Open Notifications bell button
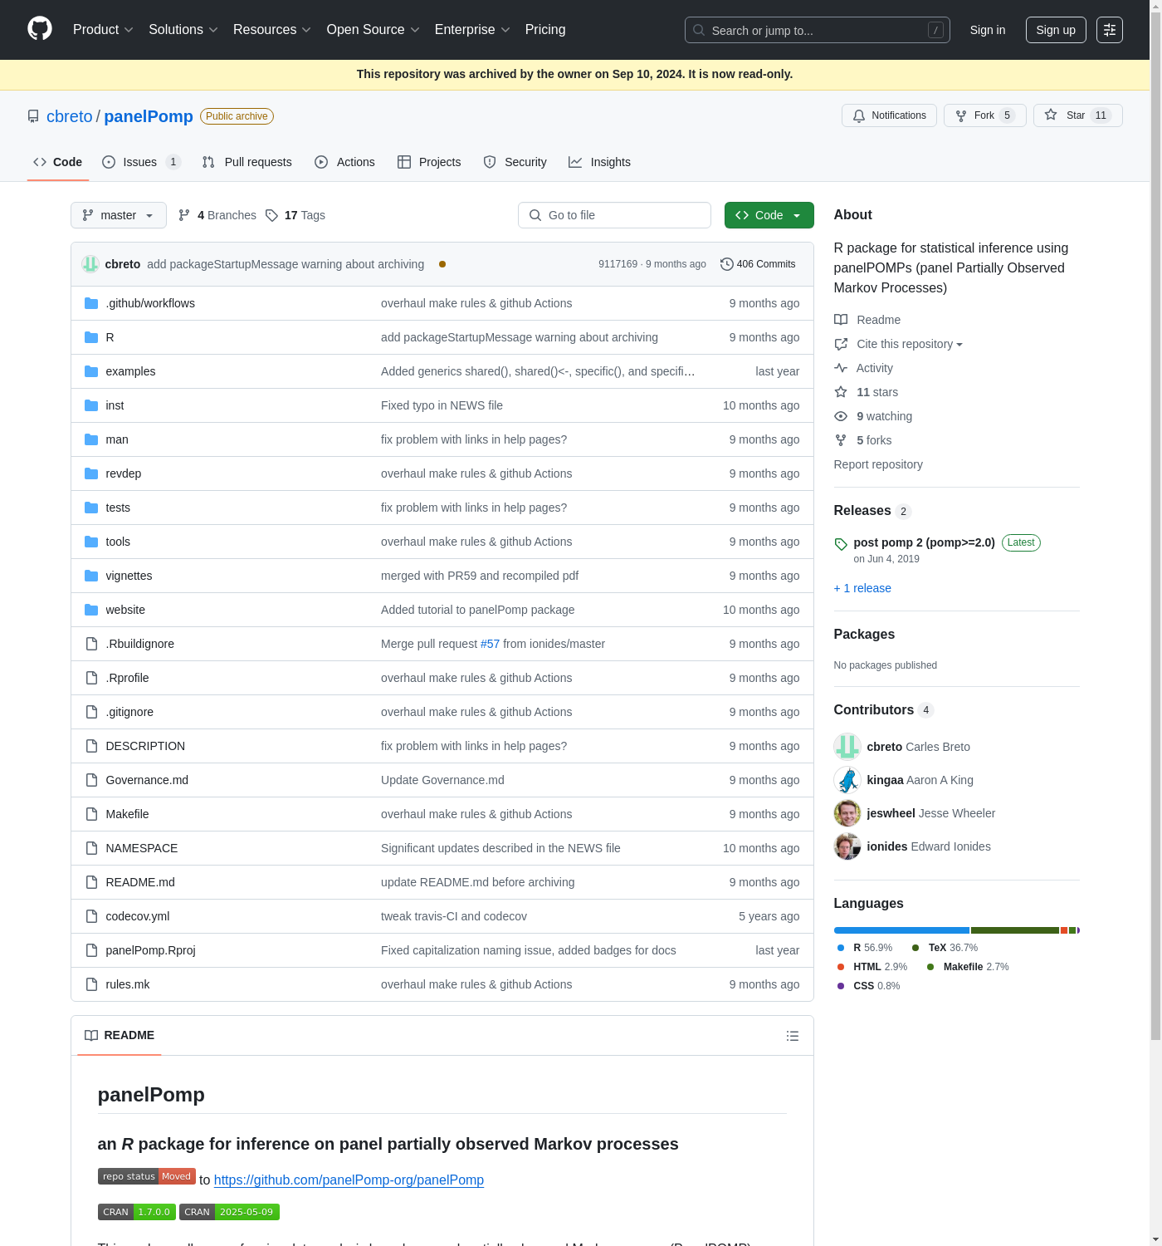 (x=889, y=115)
